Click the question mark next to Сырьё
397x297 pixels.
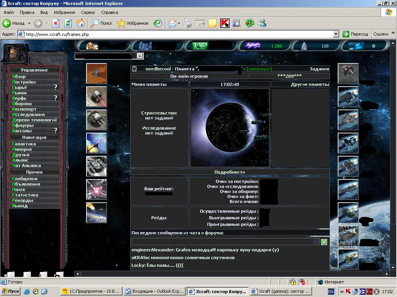pyautogui.click(x=55, y=87)
